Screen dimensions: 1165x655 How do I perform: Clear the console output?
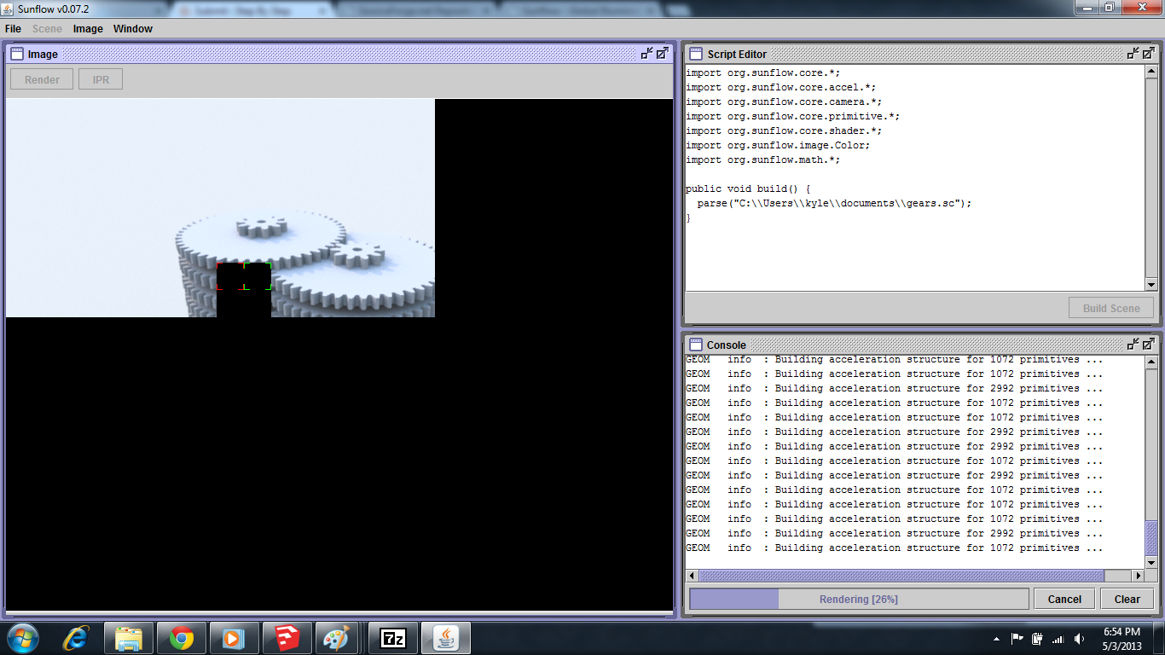1127,599
